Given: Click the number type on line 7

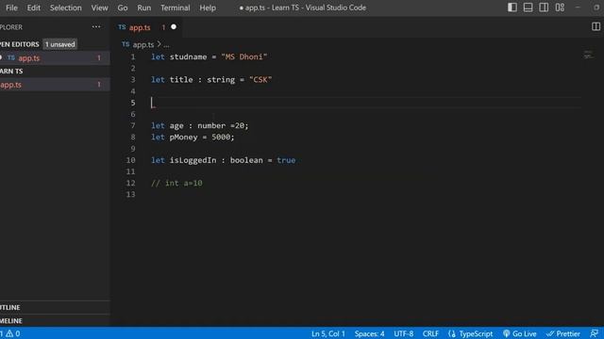Looking at the screenshot, I should coord(211,125).
